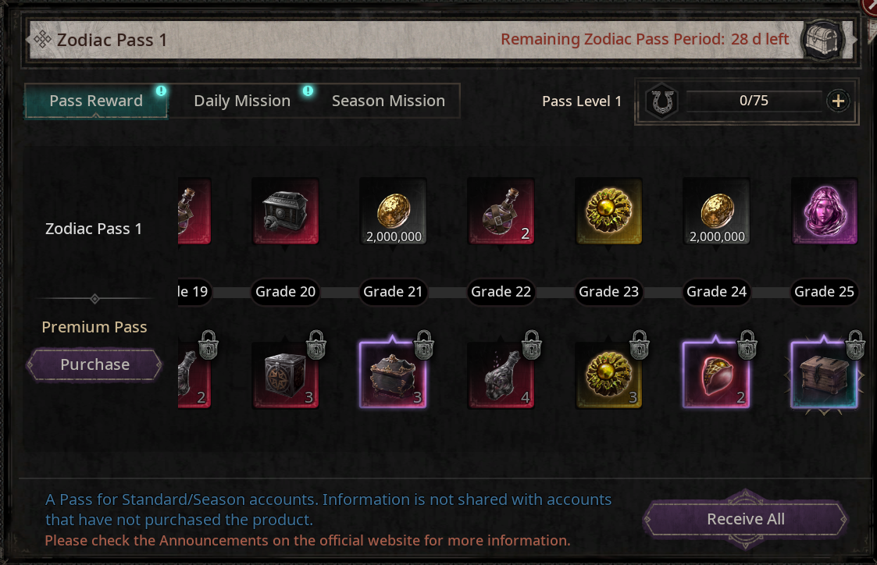
Task: Switch to the Daily Mission tab
Action: [242, 101]
